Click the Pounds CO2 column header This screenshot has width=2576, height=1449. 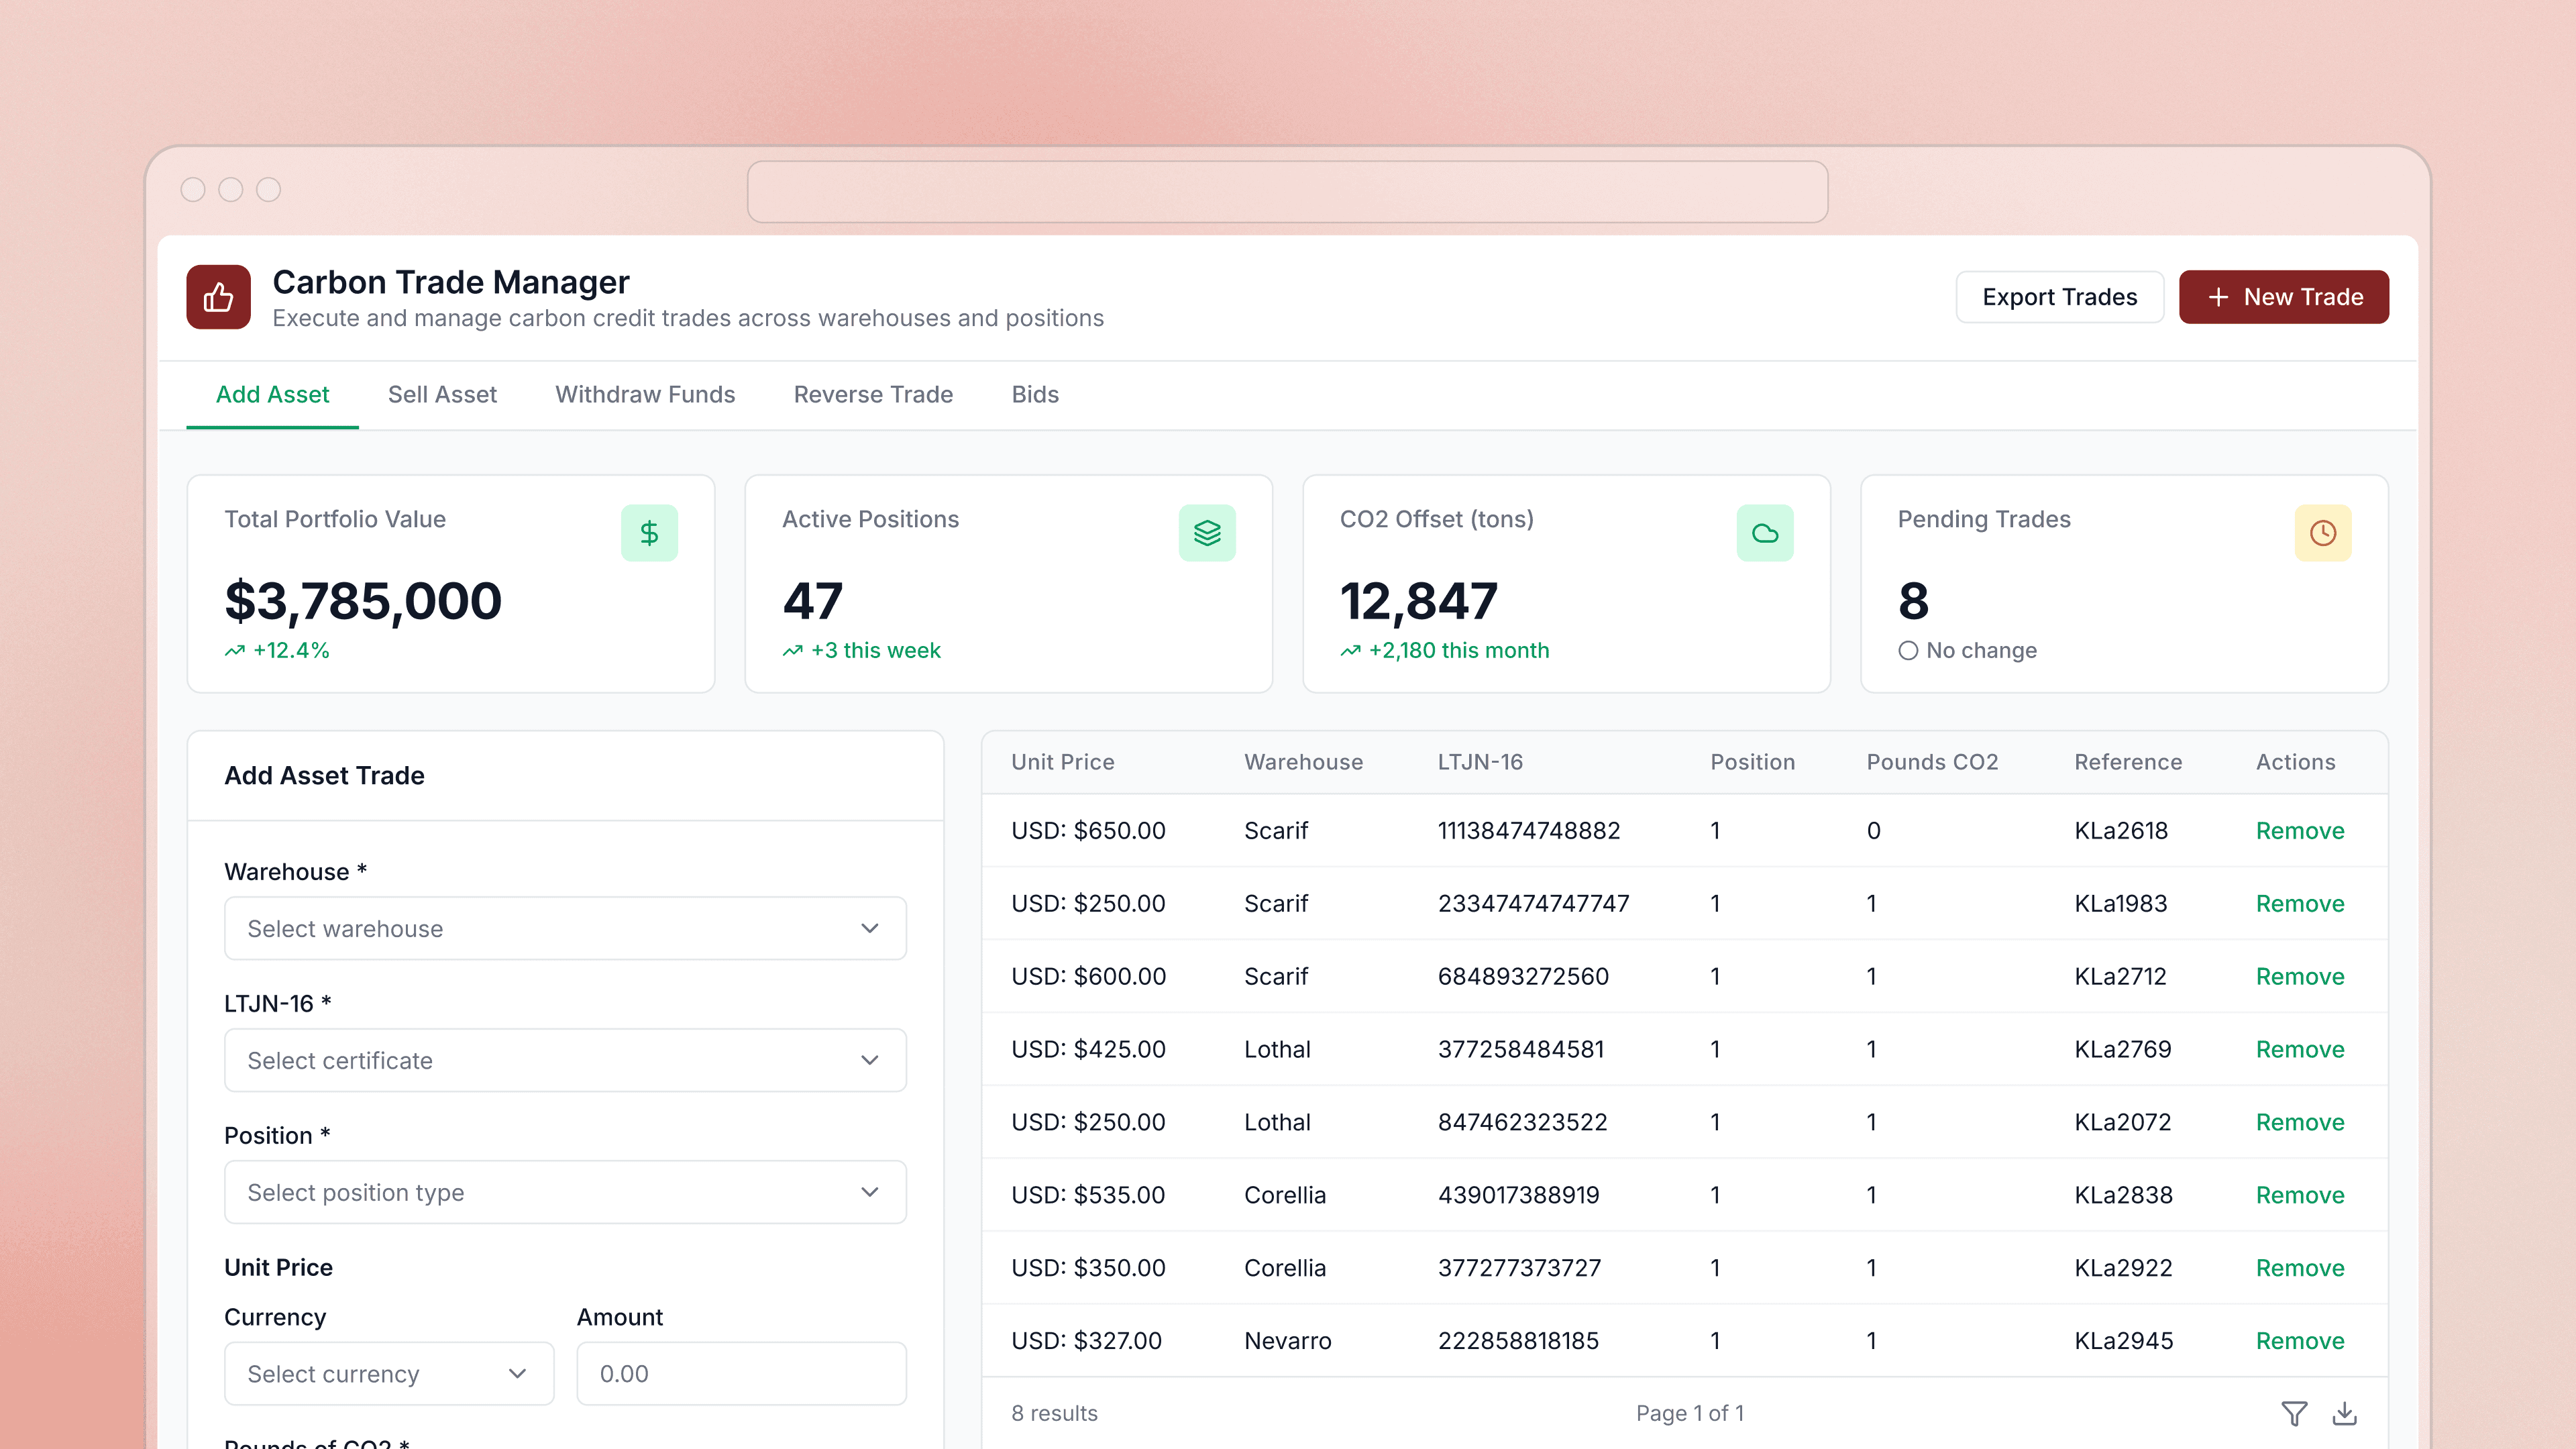click(x=1932, y=763)
